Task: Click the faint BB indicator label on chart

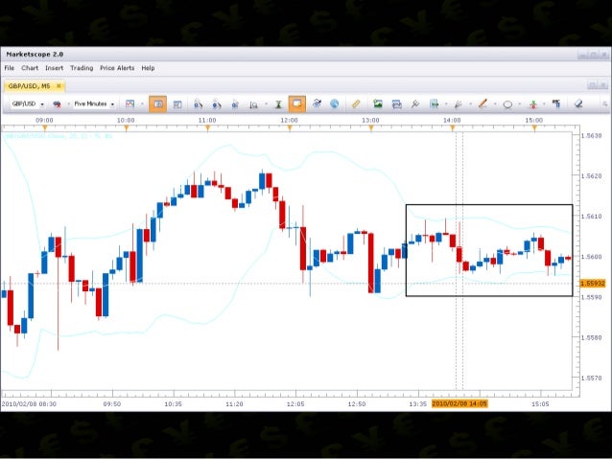Action: [58, 136]
